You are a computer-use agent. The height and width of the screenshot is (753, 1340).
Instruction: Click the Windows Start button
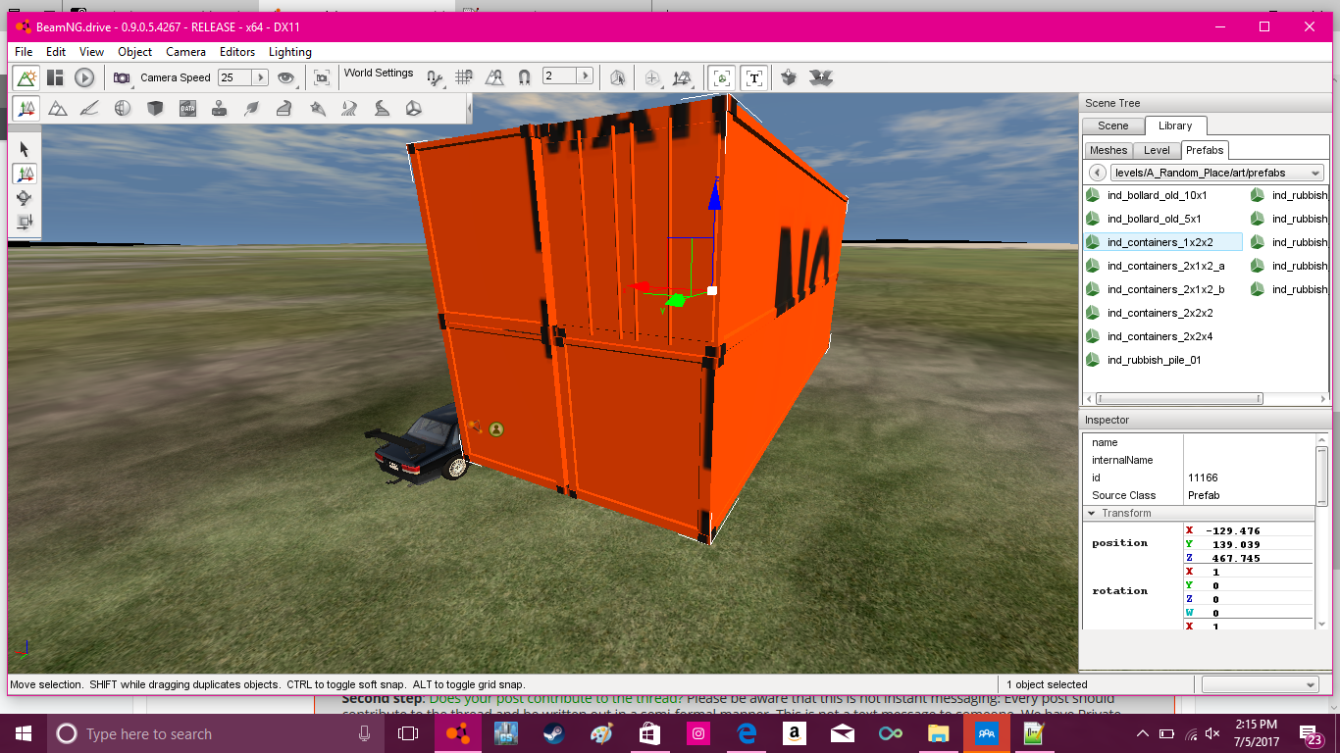click(24, 733)
